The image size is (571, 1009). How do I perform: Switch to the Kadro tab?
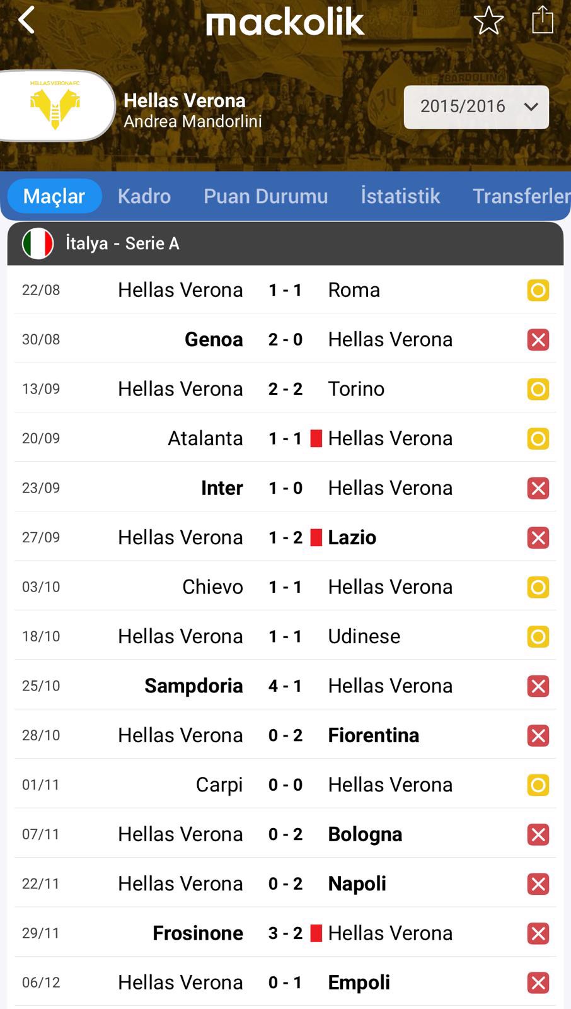click(x=144, y=196)
